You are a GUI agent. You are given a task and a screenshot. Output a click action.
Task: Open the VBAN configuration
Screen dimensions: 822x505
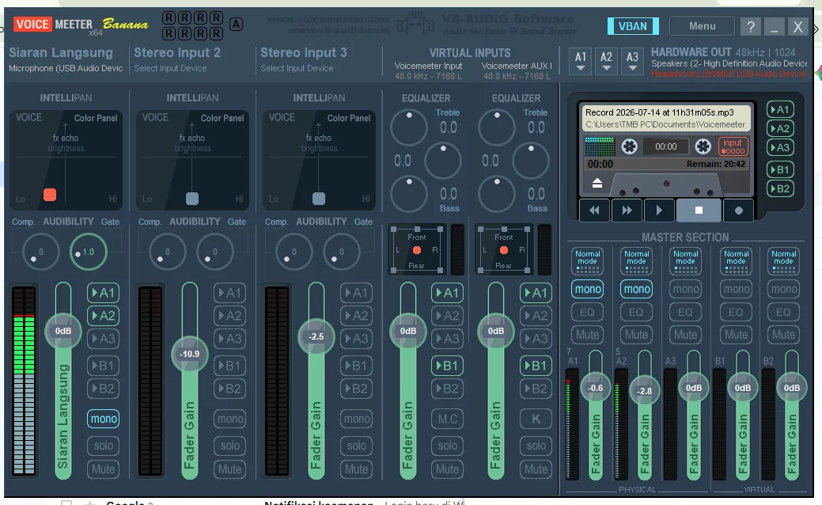click(x=633, y=26)
